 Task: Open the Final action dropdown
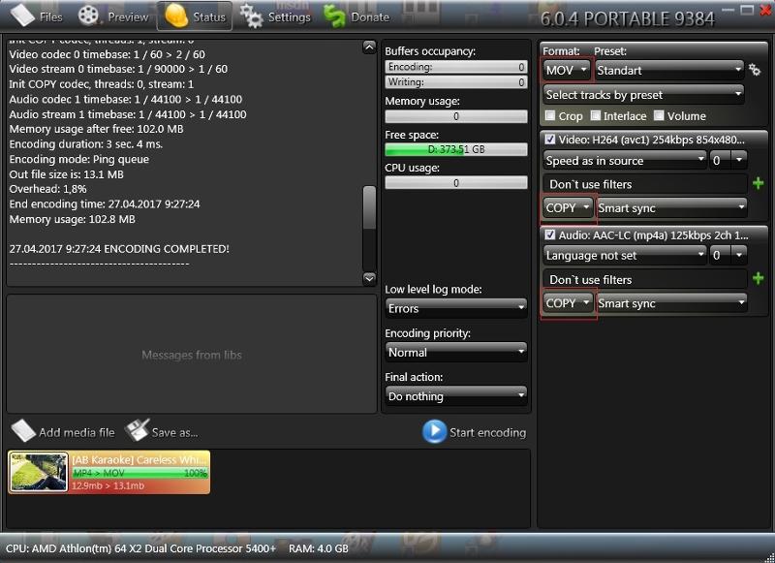click(x=455, y=396)
